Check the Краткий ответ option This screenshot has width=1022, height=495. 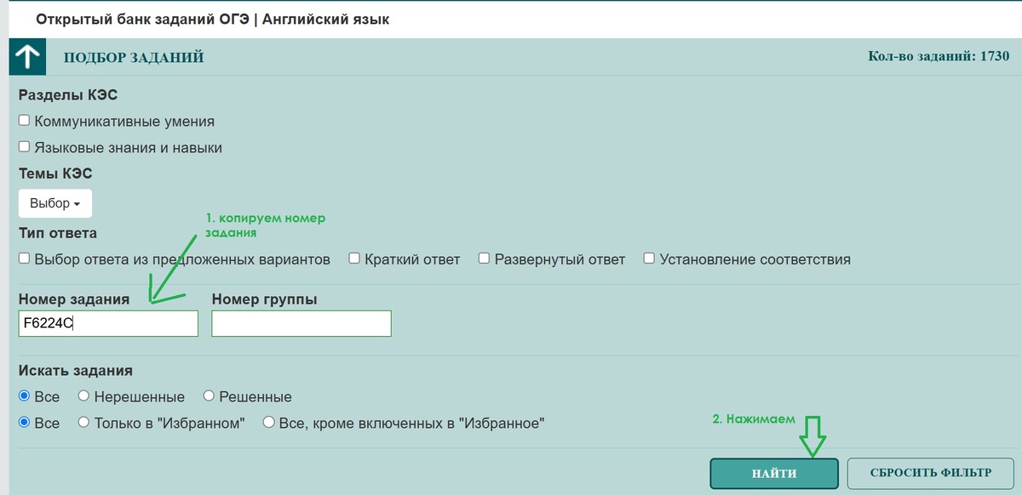(353, 258)
